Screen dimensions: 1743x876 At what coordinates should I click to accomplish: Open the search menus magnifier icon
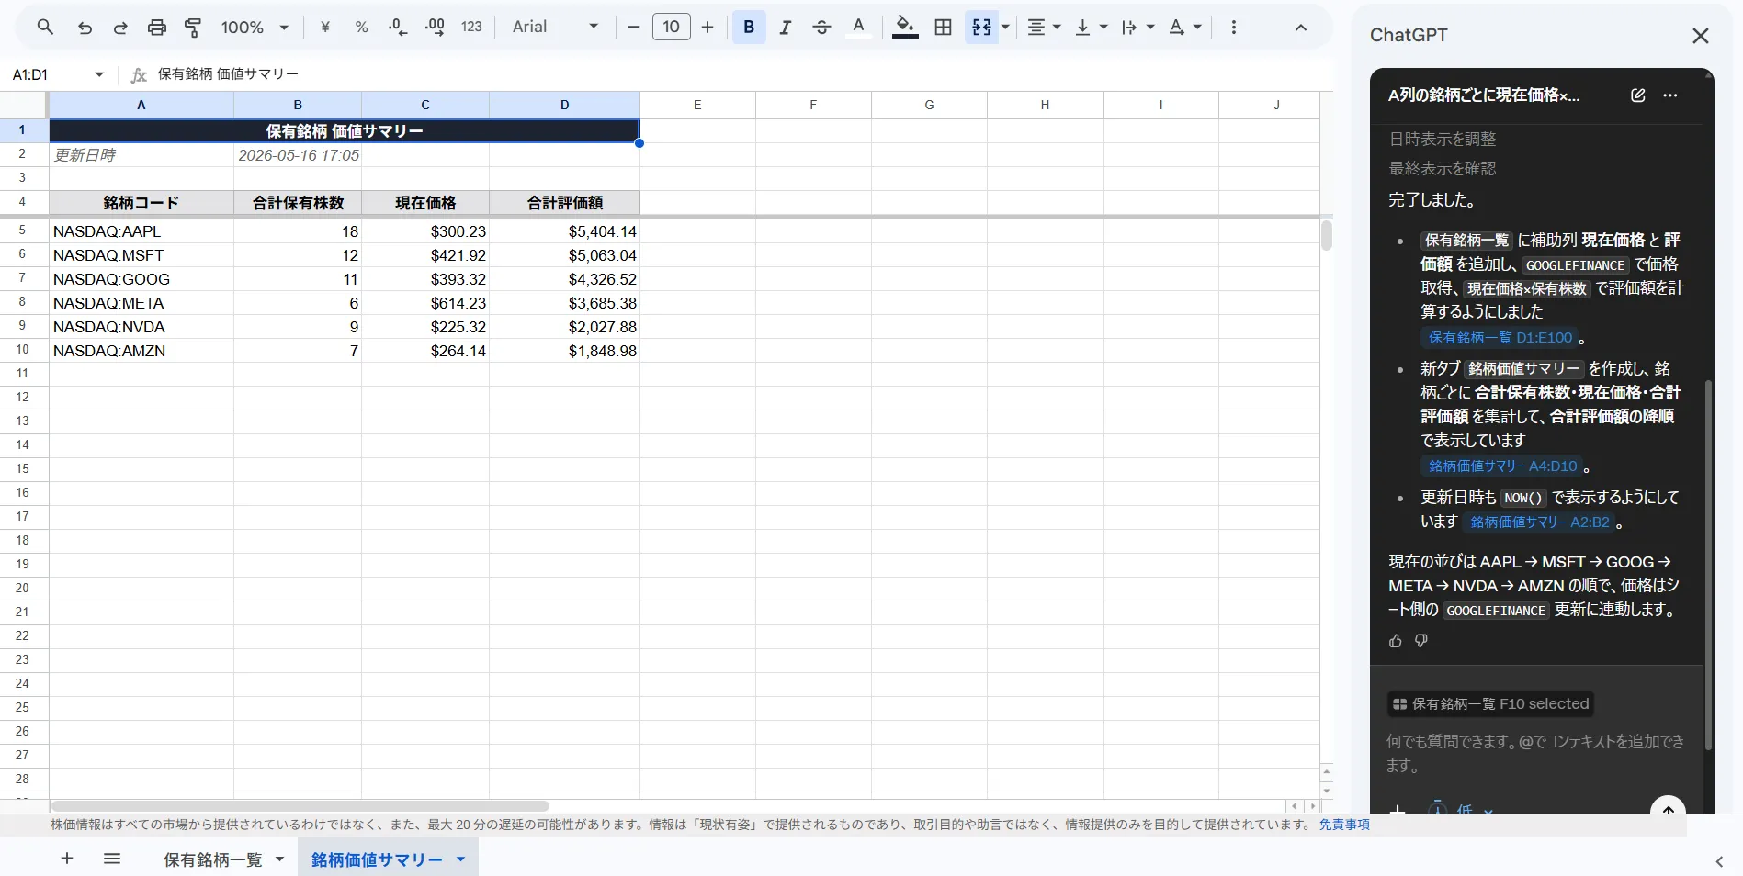click(x=45, y=28)
